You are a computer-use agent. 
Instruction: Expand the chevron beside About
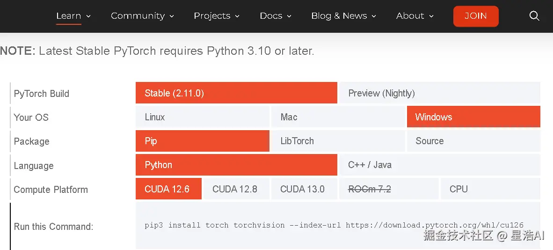pyautogui.click(x=431, y=16)
